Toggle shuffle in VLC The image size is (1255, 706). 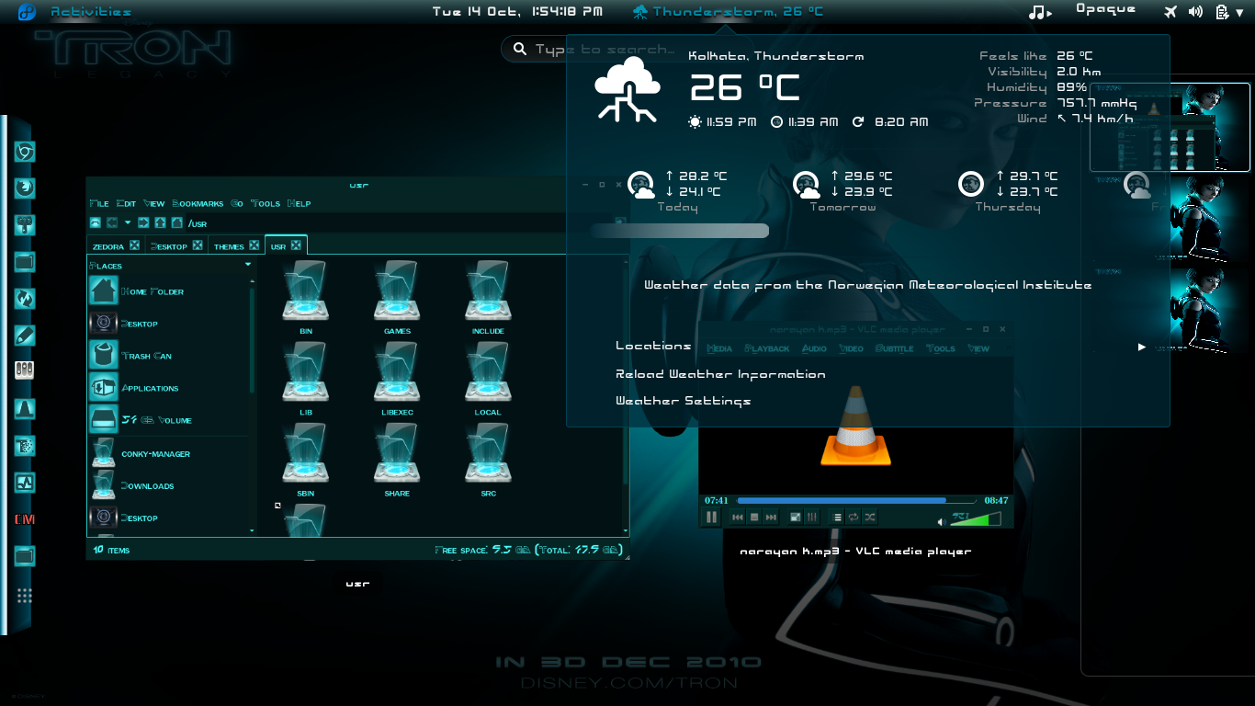point(870,518)
